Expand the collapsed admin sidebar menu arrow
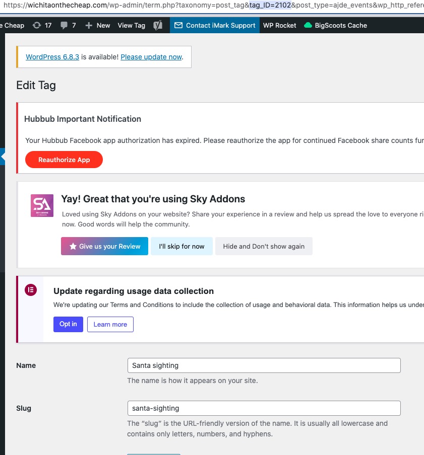Viewport: 424px width, 455px height. [x=3, y=157]
